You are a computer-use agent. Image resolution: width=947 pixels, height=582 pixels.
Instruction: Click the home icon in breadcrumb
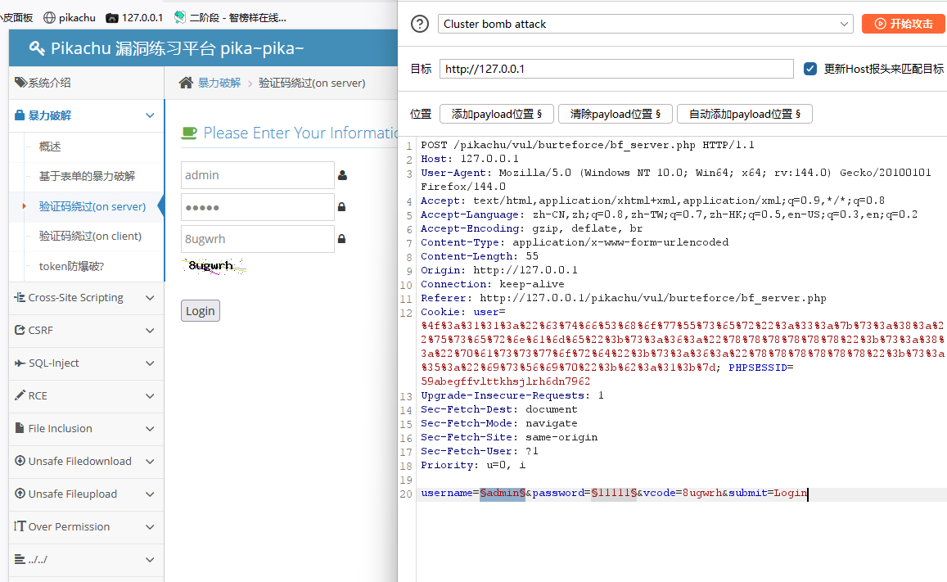pos(186,83)
